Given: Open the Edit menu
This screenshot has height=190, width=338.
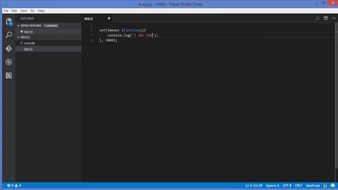Looking at the screenshot, I should tap(14, 11).
